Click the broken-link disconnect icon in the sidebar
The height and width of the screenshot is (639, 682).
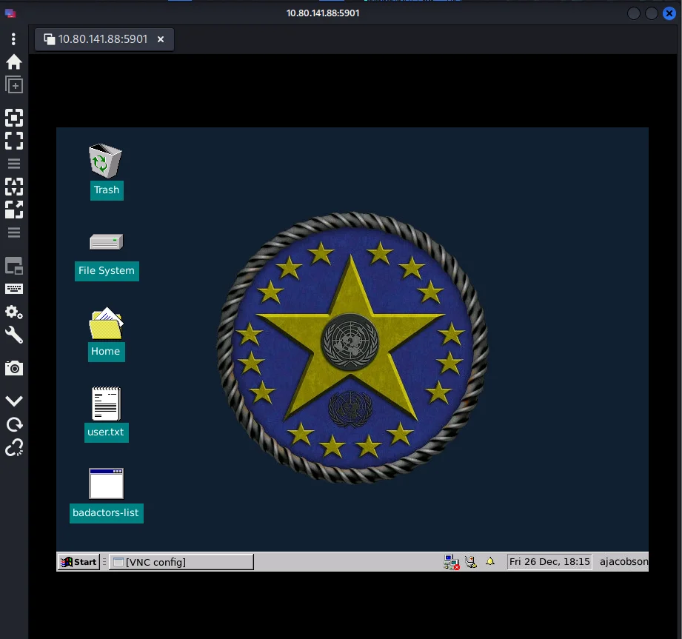tap(14, 447)
